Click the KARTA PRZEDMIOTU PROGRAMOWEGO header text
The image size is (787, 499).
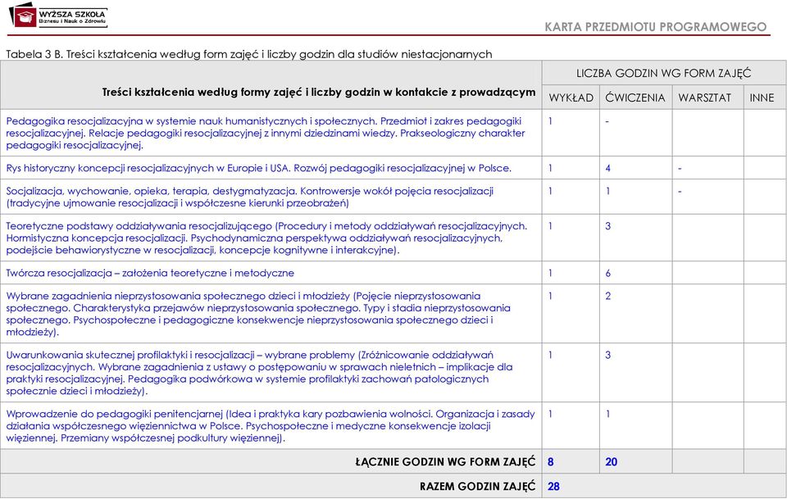tap(656, 26)
